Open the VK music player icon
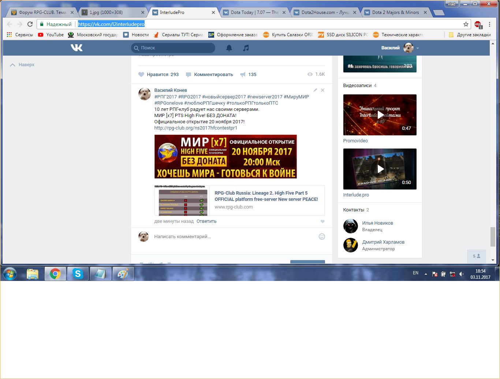Viewport: 500px width, 379px height. point(246,48)
